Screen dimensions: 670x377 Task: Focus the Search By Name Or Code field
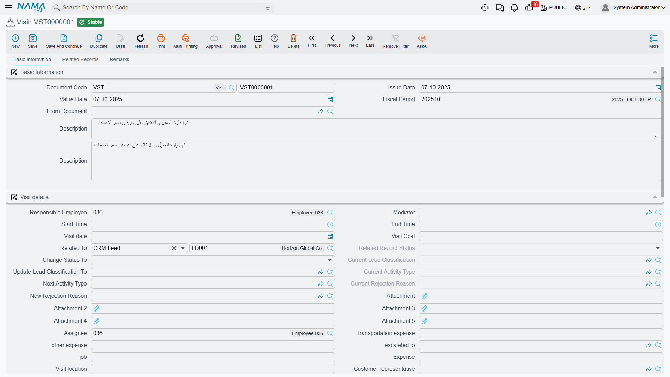[163, 8]
